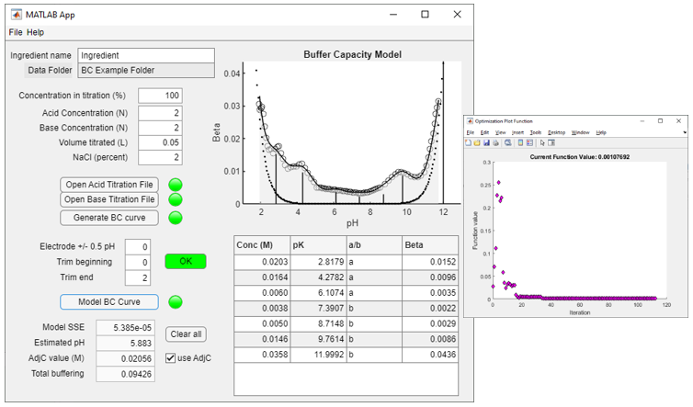Save the figure using the floppy disk icon

click(486, 142)
